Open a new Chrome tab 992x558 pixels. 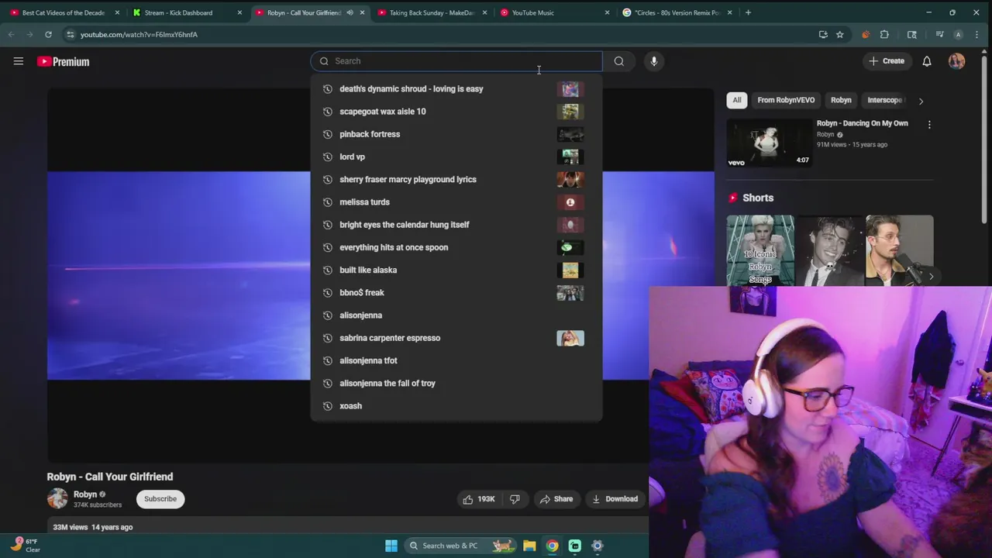[x=748, y=12]
